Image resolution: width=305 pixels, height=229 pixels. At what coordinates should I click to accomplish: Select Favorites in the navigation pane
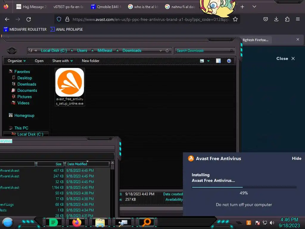pyautogui.click(x=22, y=72)
